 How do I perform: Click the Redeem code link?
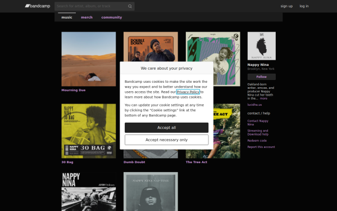[x=257, y=141]
